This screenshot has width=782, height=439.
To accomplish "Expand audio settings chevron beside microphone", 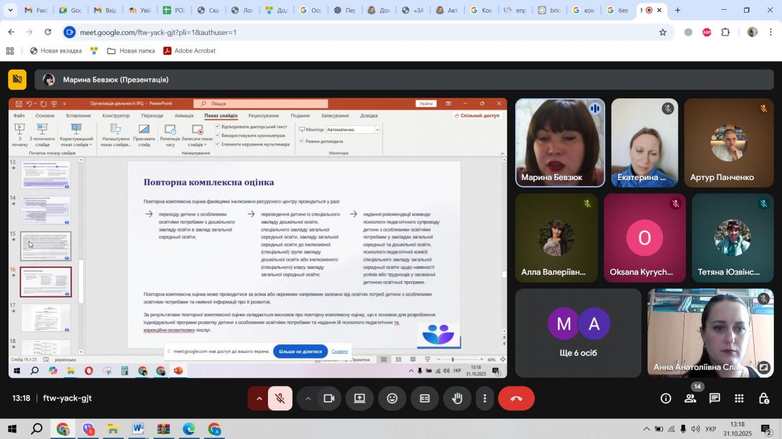I will 259,398.
